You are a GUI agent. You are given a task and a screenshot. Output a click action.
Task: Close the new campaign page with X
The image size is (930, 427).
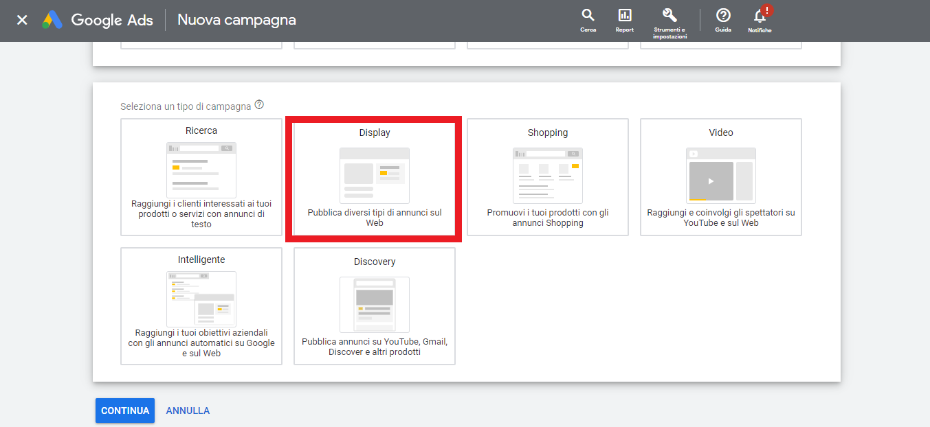22,20
